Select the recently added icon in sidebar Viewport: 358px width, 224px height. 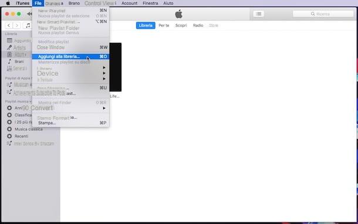click(9, 40)
